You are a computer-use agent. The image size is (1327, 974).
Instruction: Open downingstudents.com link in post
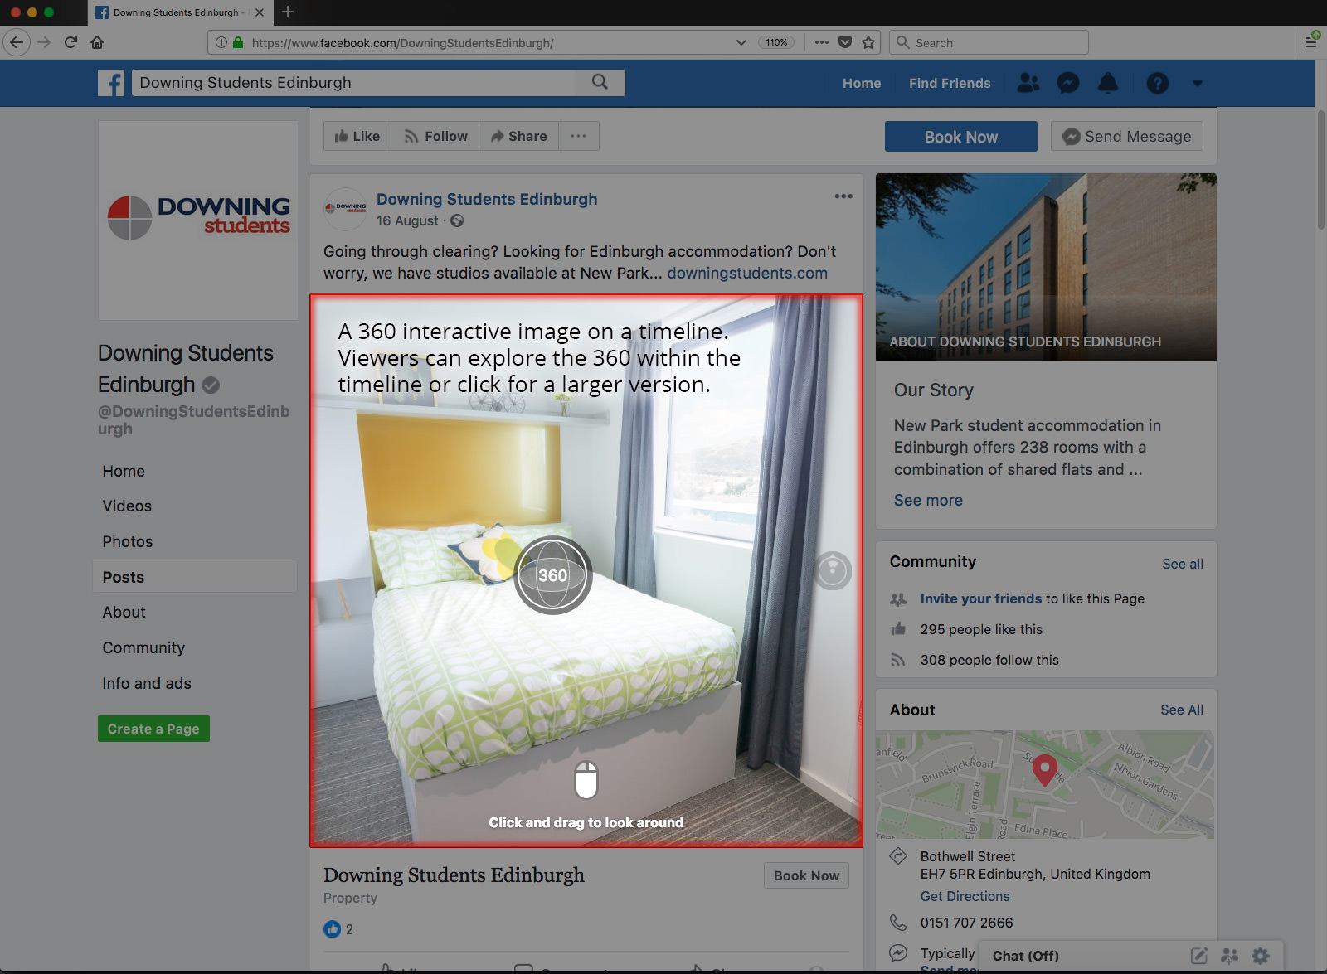pos(747,273)
